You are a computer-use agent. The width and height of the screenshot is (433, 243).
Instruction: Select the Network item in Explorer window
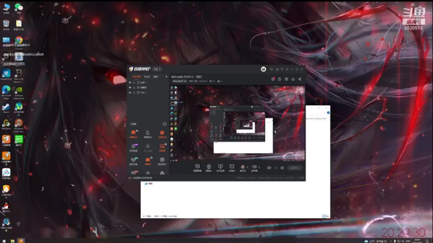tap(148, 184)
